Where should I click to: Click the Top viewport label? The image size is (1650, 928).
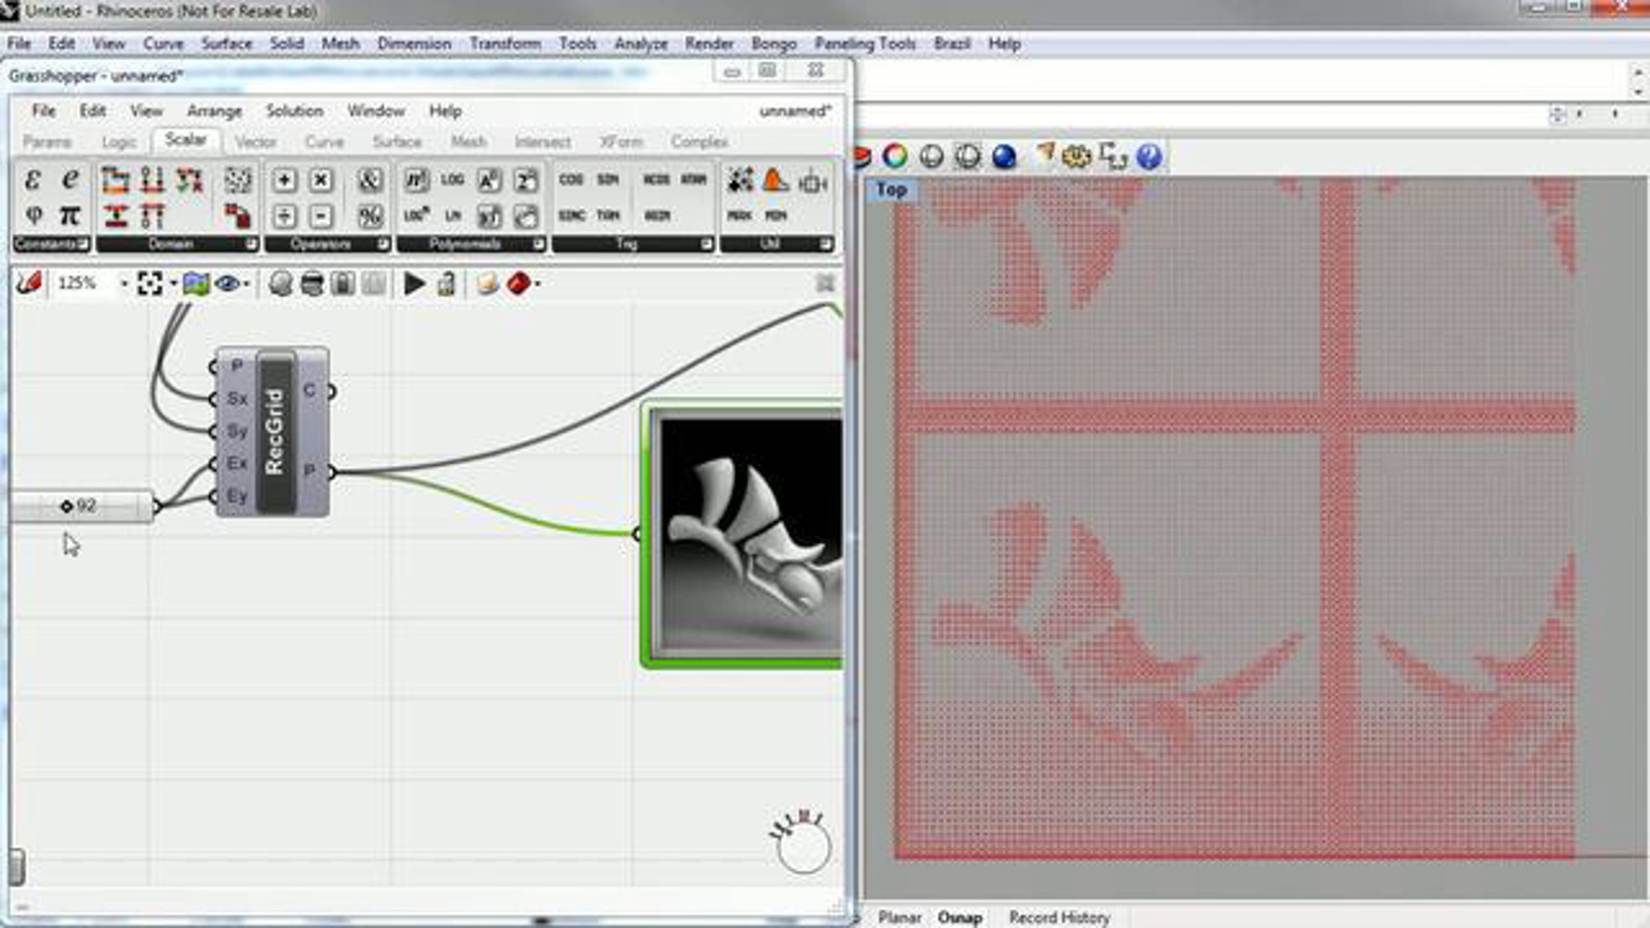pos(891,190)
